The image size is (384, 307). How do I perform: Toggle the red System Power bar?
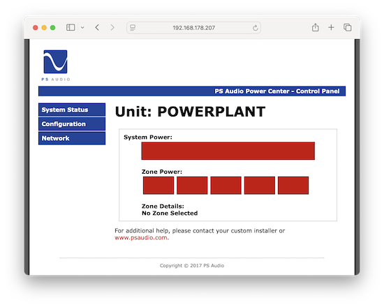(x=228, y=151)
